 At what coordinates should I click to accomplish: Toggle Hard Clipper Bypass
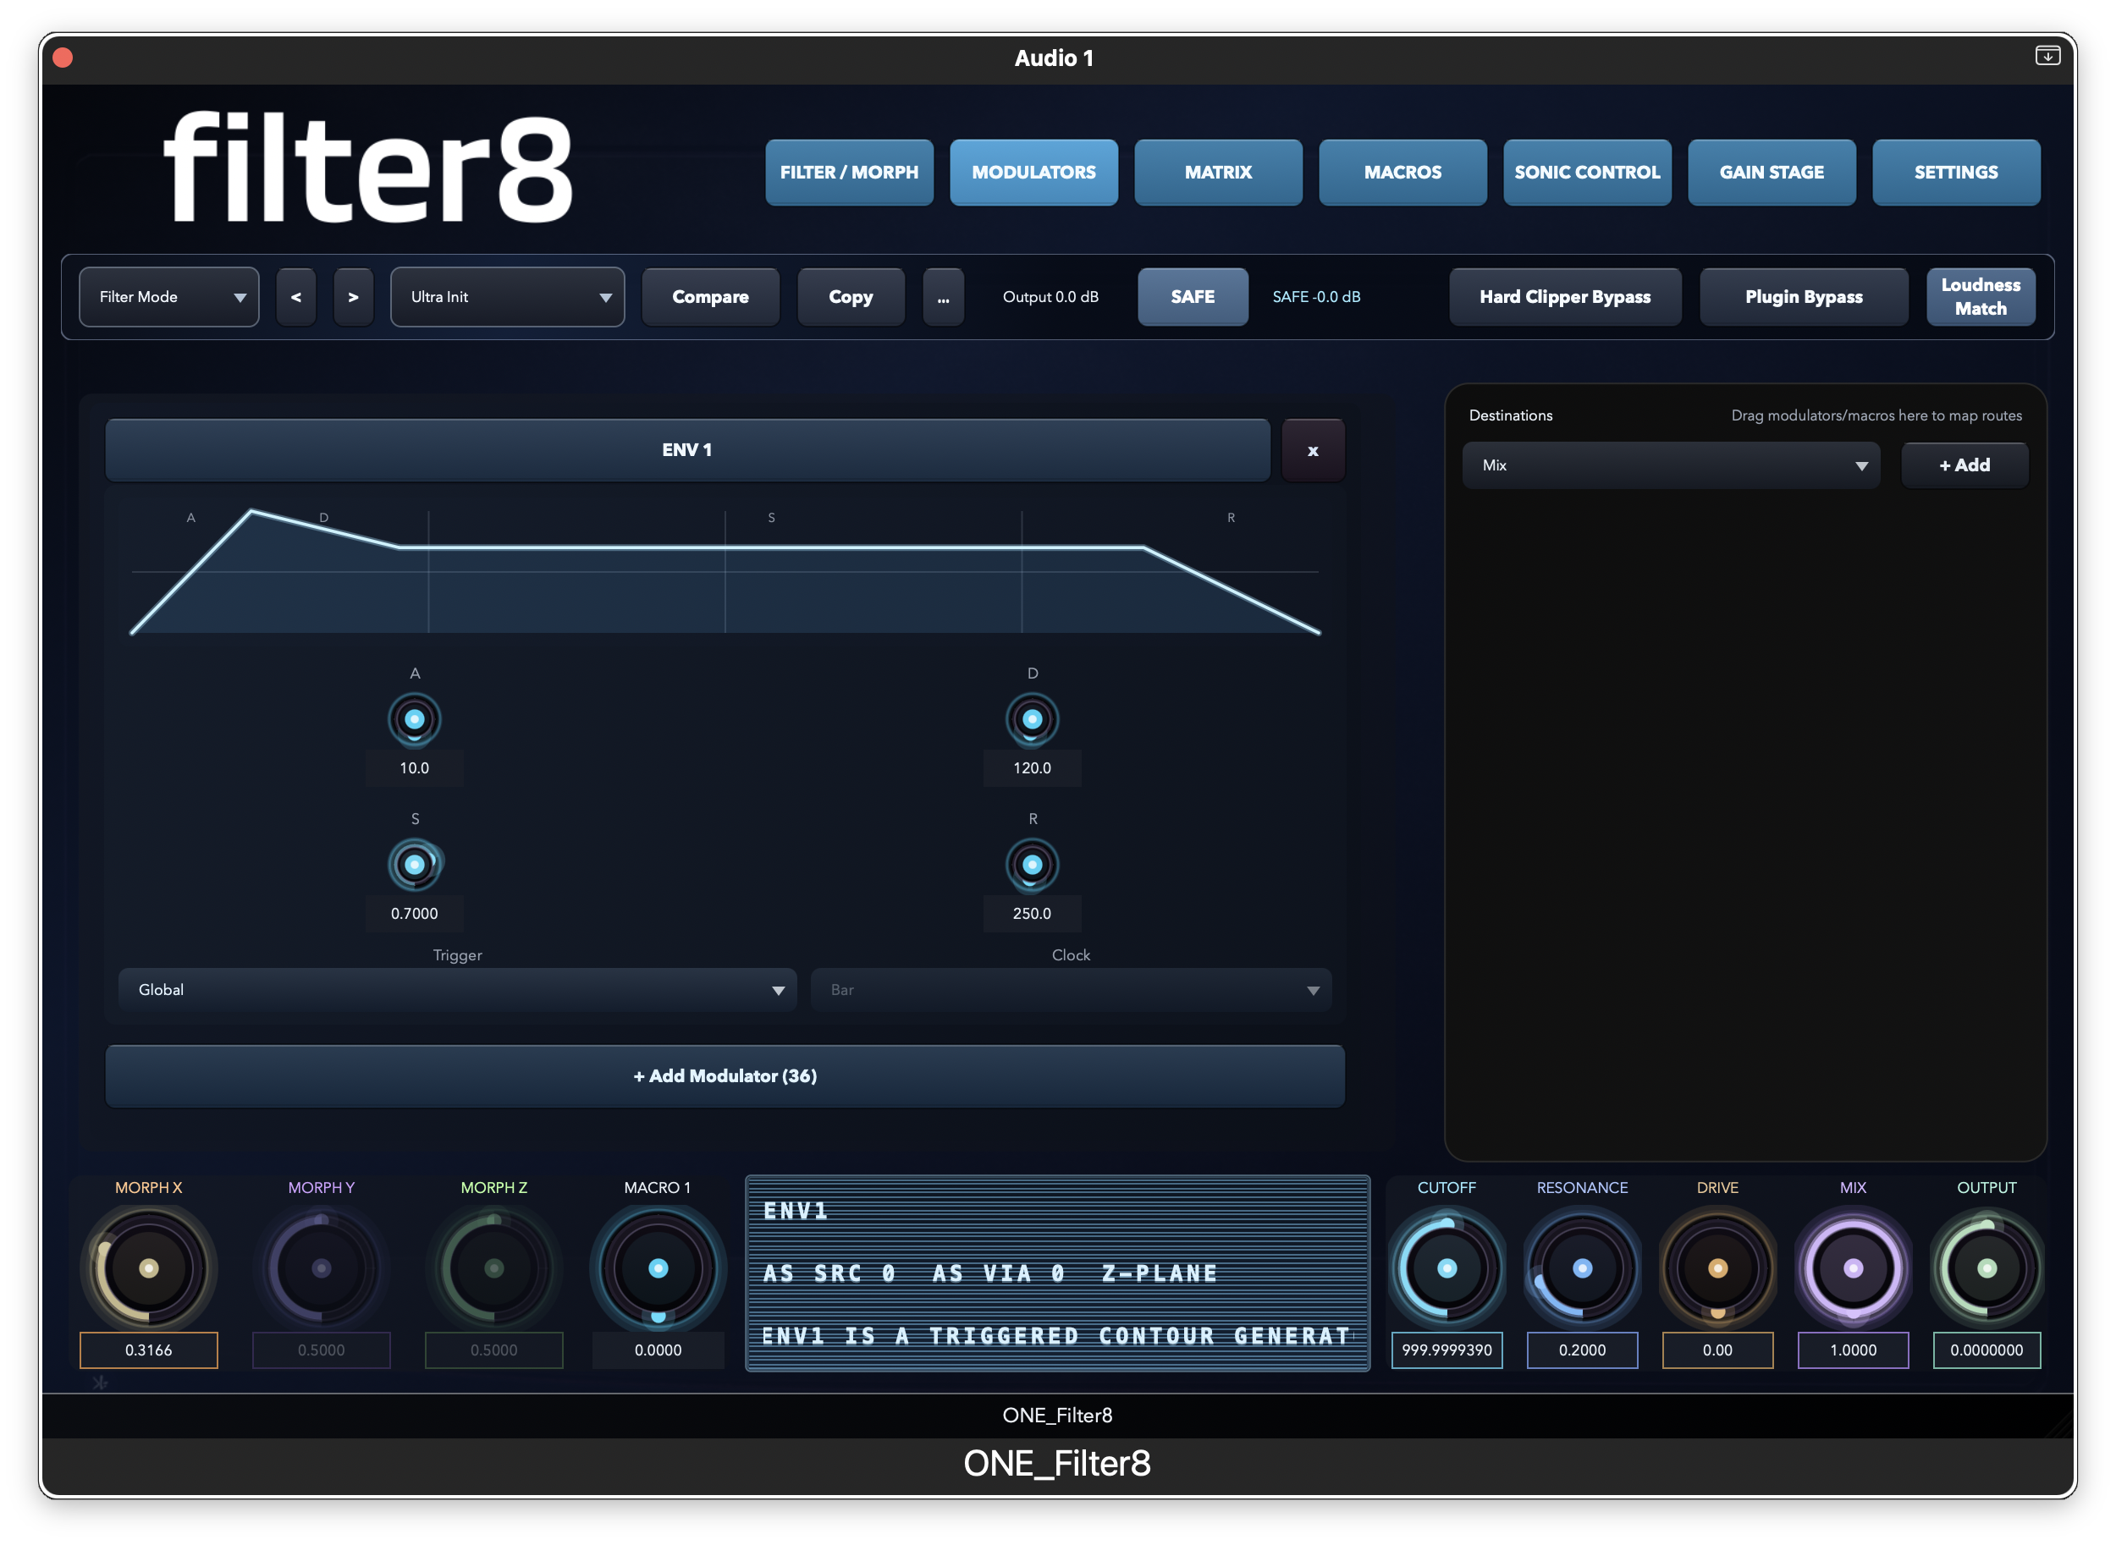1564,296
